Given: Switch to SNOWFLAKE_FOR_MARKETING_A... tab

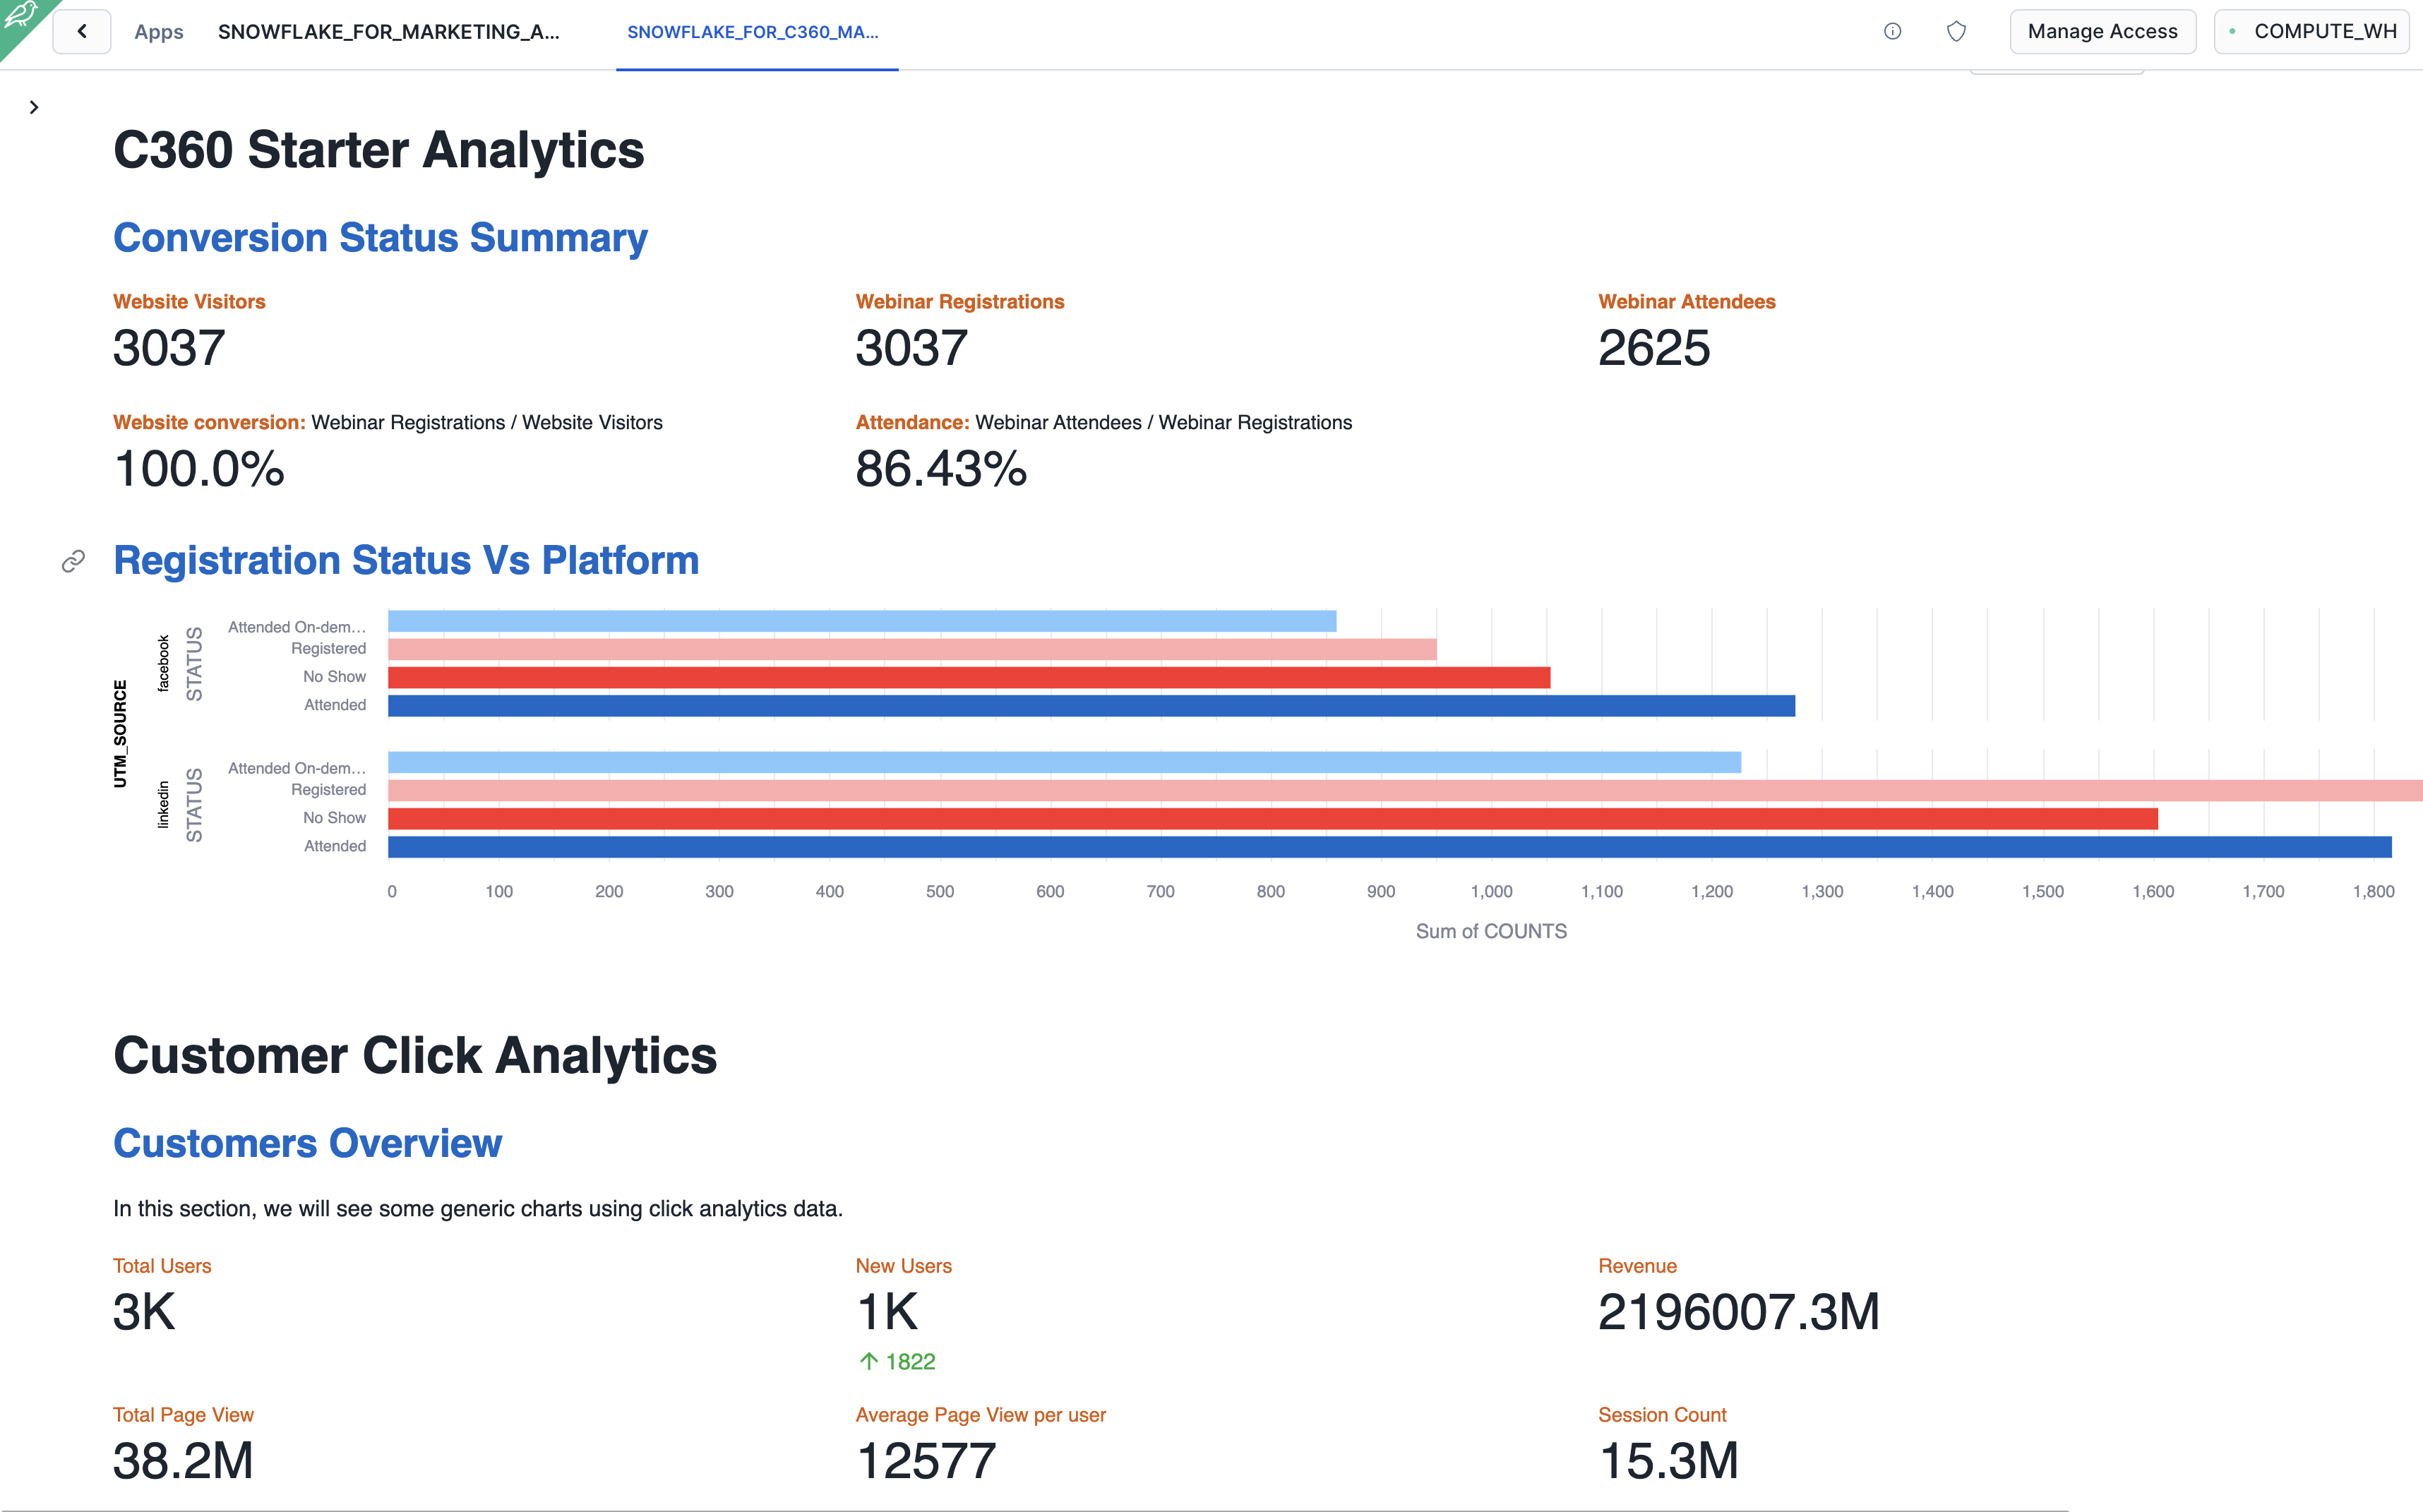Looking at the screenshot, I should tap(389, 32).
